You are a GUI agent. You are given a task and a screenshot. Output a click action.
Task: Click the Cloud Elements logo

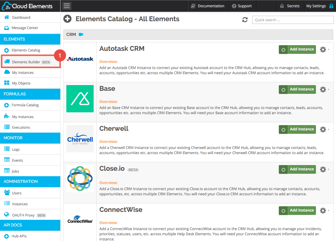[x=27, y=6]
